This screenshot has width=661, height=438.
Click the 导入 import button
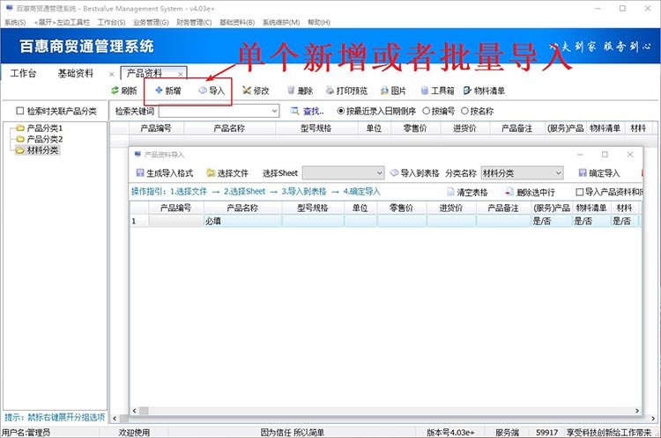tap(212, 91)
